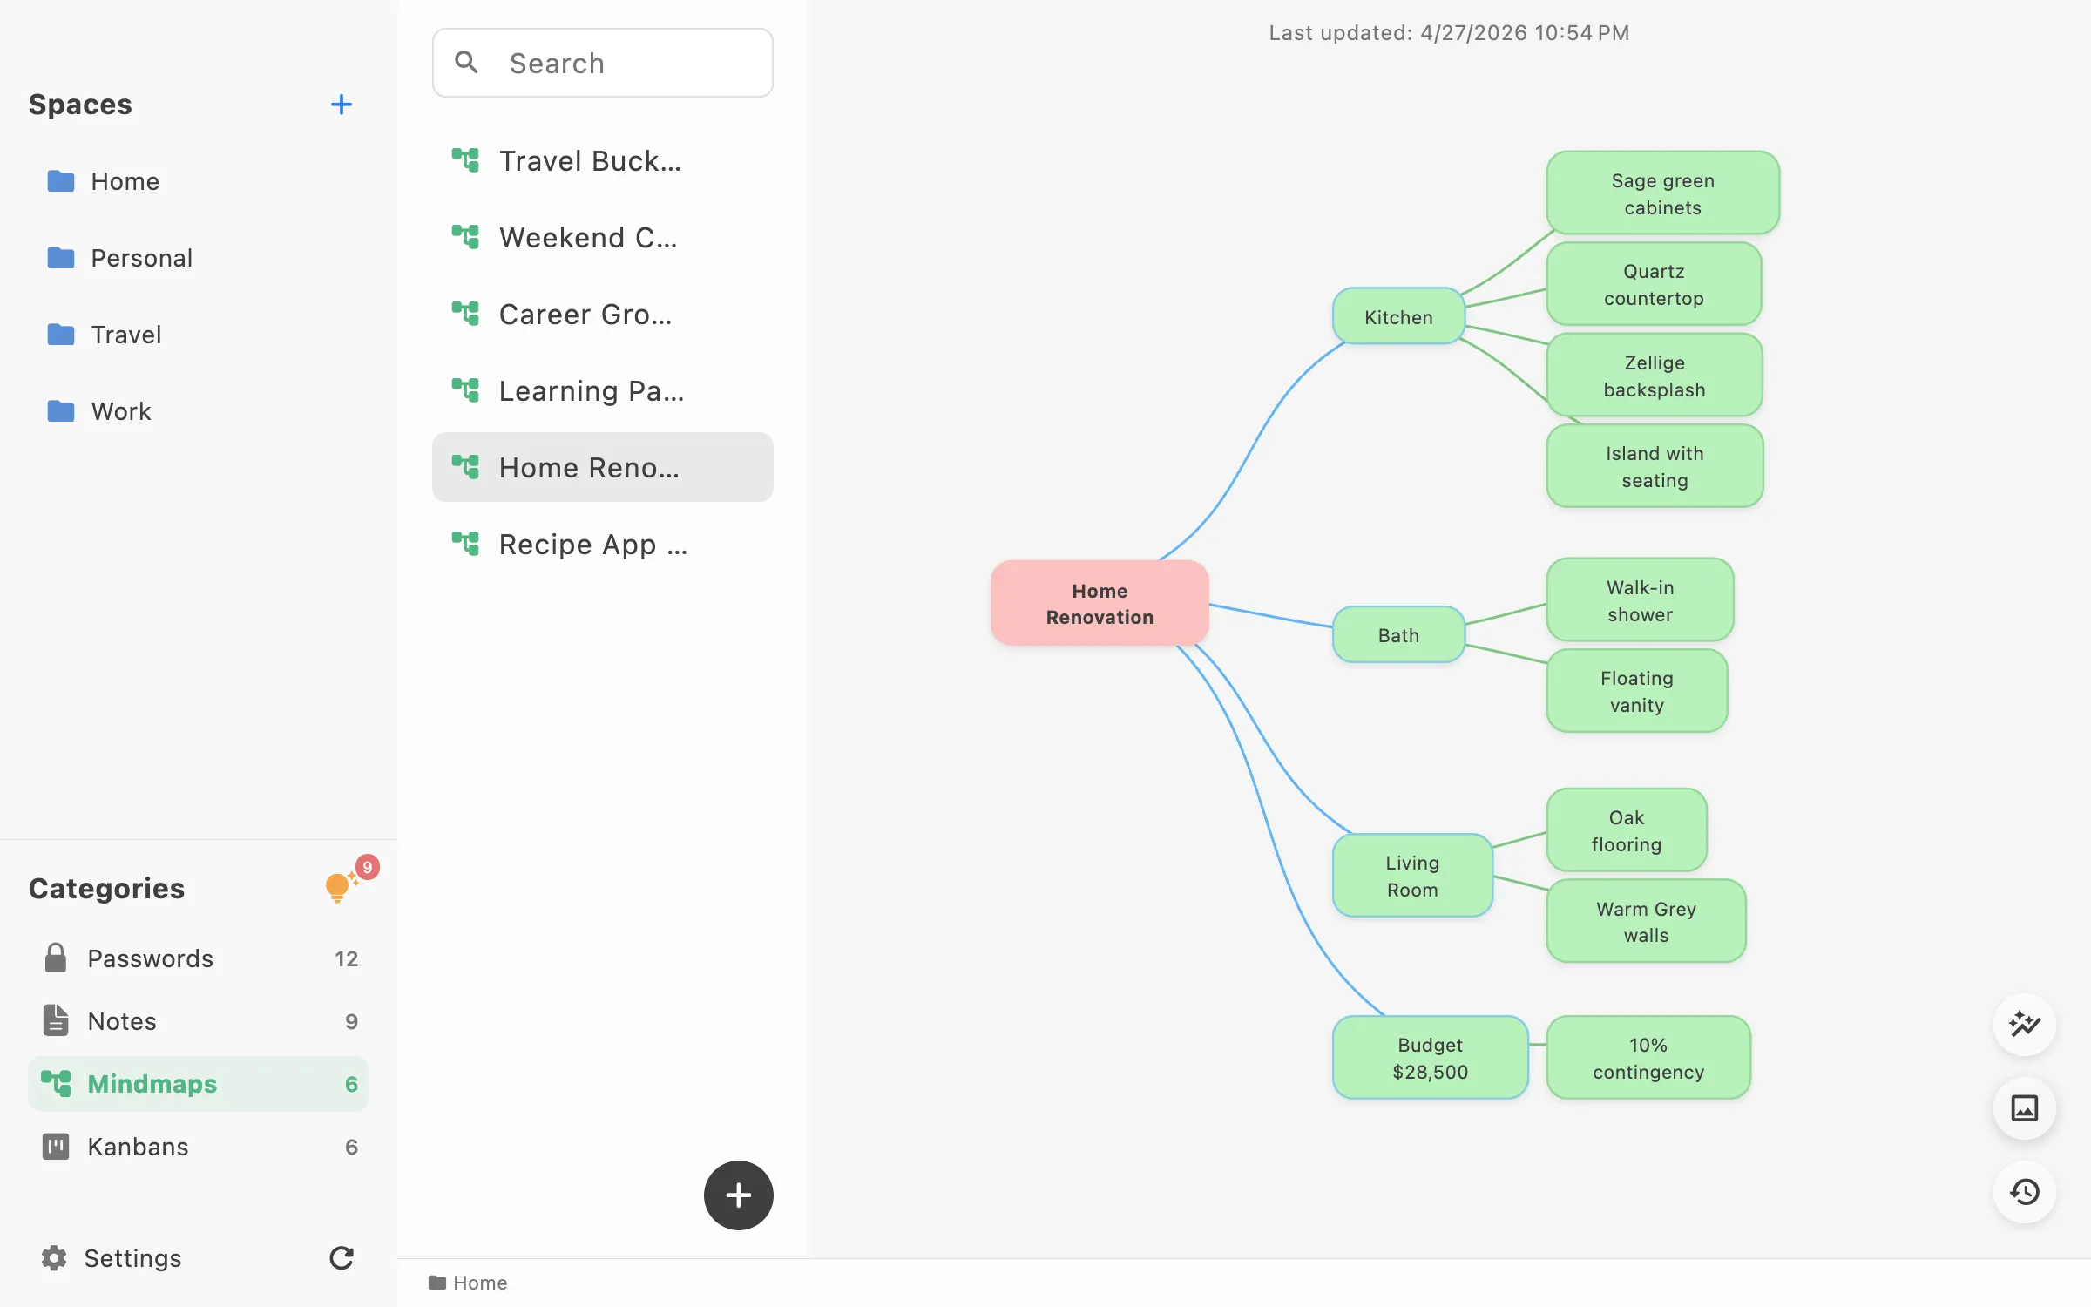Select the Home Renovation root node
2091x1307 pixels.
click(x=1100, y=603)
